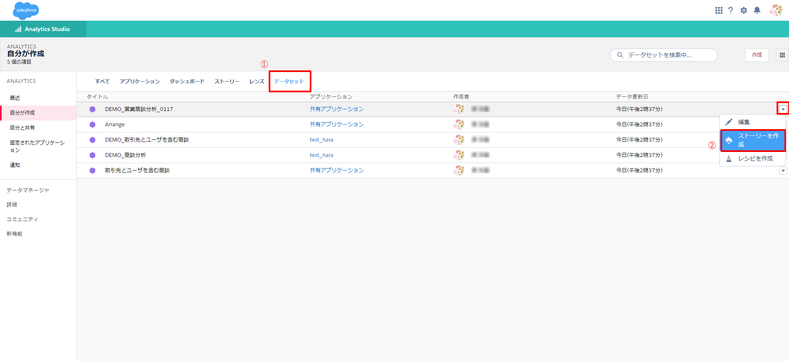Click the Salesforce cloud logo
789x361 pixels.
click(x=26, y=10)
